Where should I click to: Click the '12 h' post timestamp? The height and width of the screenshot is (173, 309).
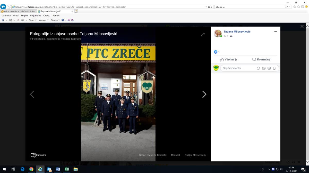[x=226, y=36]
